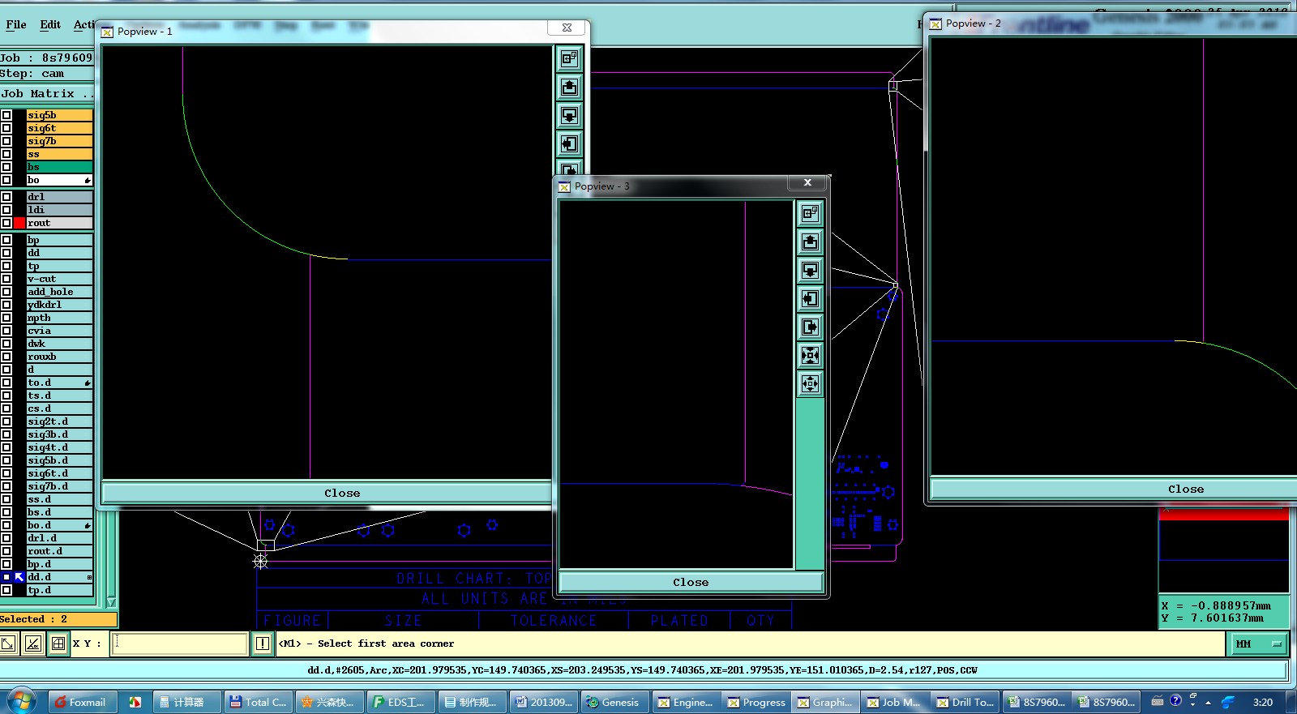The width and height of the screenshot is (1297, 714).
Task: Toggle checkbox for bo layer
Action: click(6, 180)
